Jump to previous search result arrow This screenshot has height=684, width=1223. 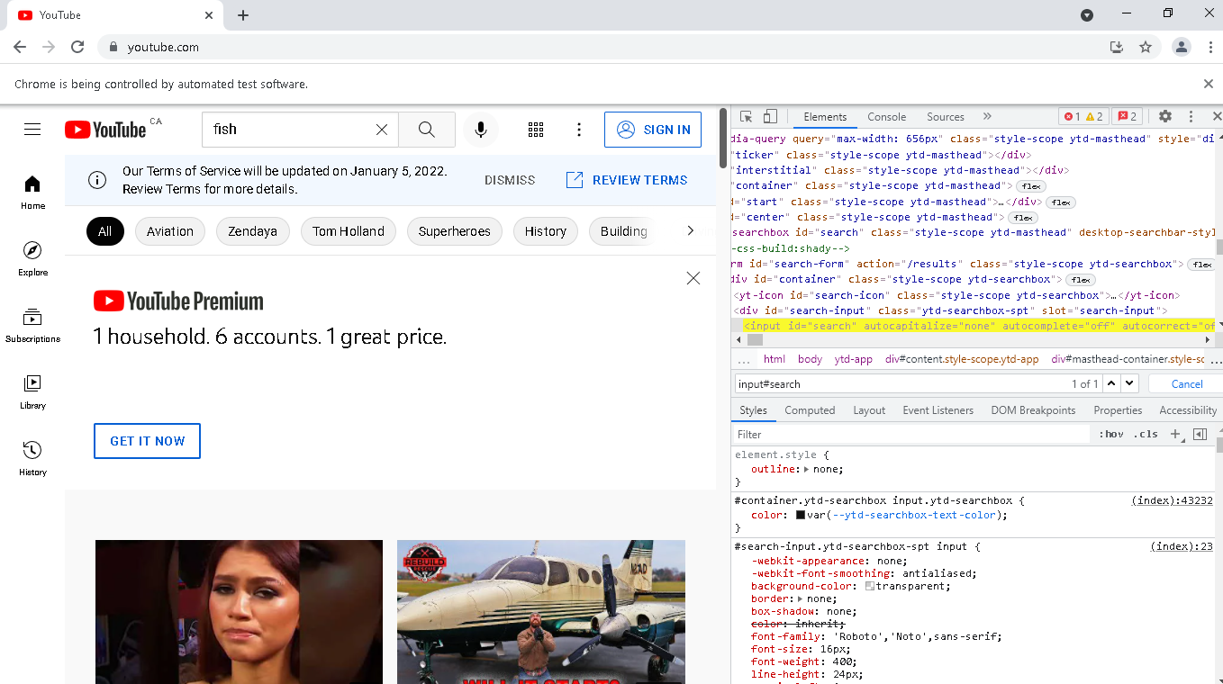(1111, 383)
